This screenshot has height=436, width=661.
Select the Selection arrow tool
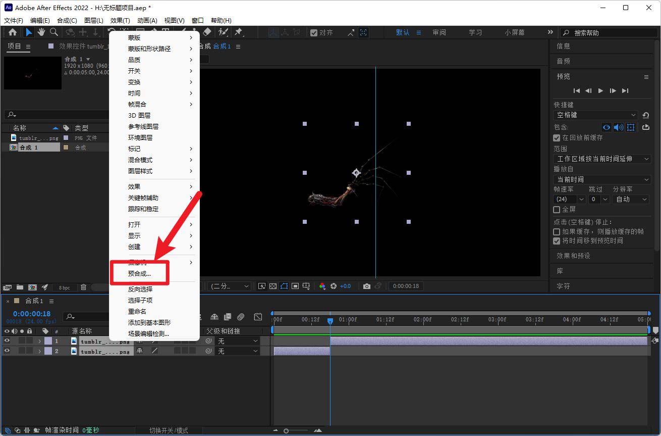tap(29, 32)
